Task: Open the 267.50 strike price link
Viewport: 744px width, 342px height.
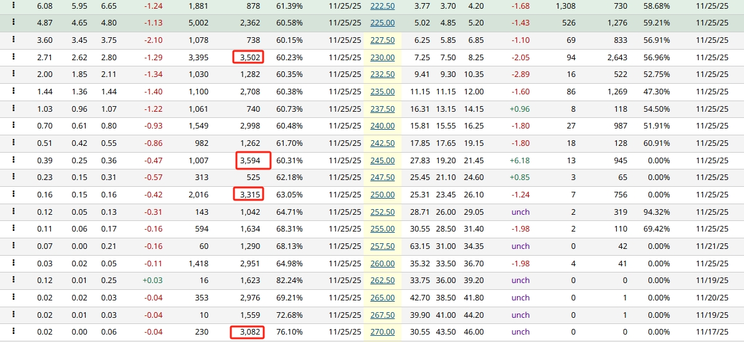Action: pyautogui.click(x=382, y=315)
